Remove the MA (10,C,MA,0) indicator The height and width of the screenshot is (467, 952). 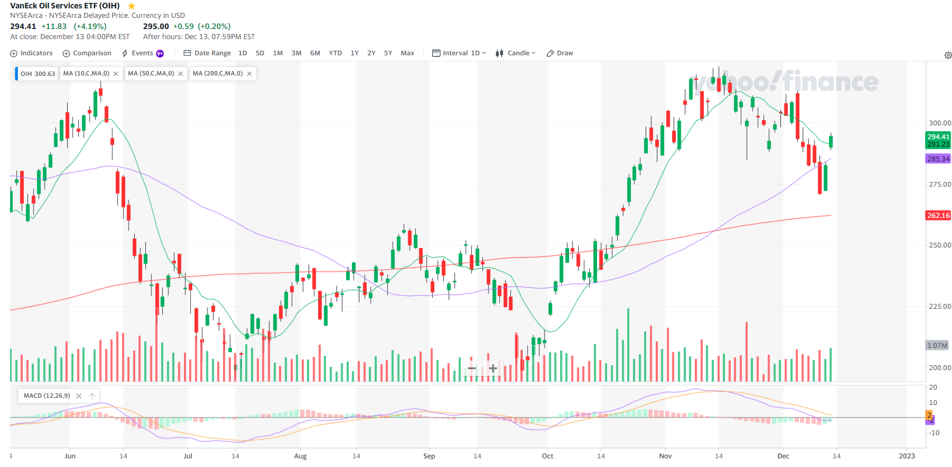click(116, 74)
